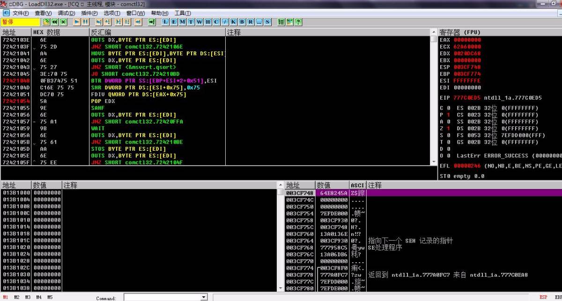Click the step over toolbar icon
Image resolution: width=562 pixels, height=301 pixels.
click(107, 22)
